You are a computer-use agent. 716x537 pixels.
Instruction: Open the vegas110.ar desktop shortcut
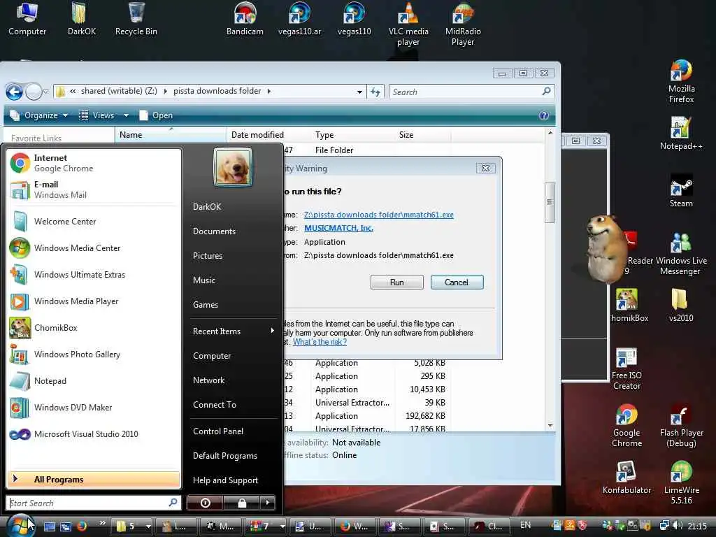pos(299,18)
